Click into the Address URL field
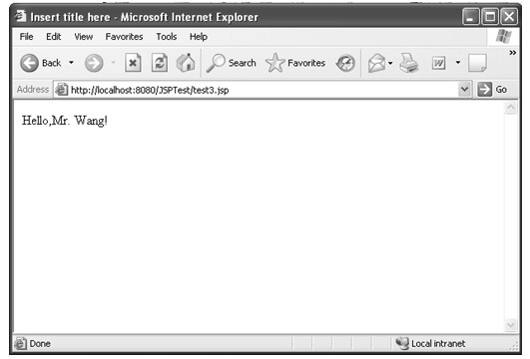This screenshot has height=359, width=530. click(256, 90)
